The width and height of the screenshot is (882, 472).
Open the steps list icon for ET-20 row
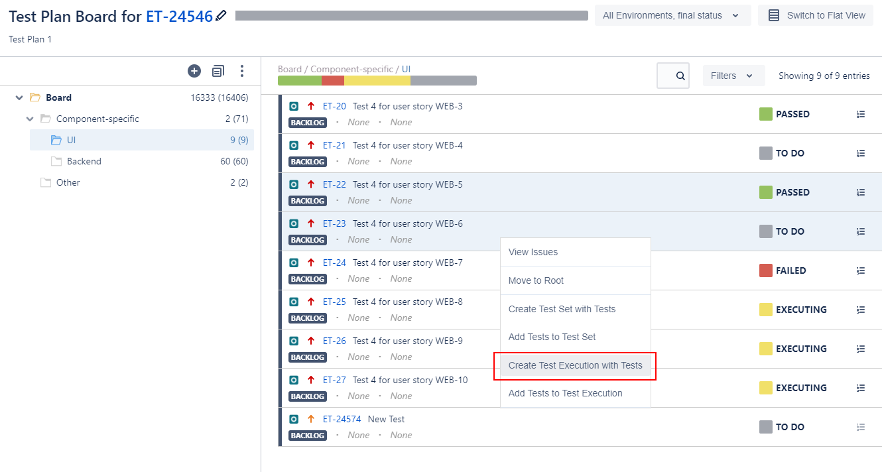861,114
